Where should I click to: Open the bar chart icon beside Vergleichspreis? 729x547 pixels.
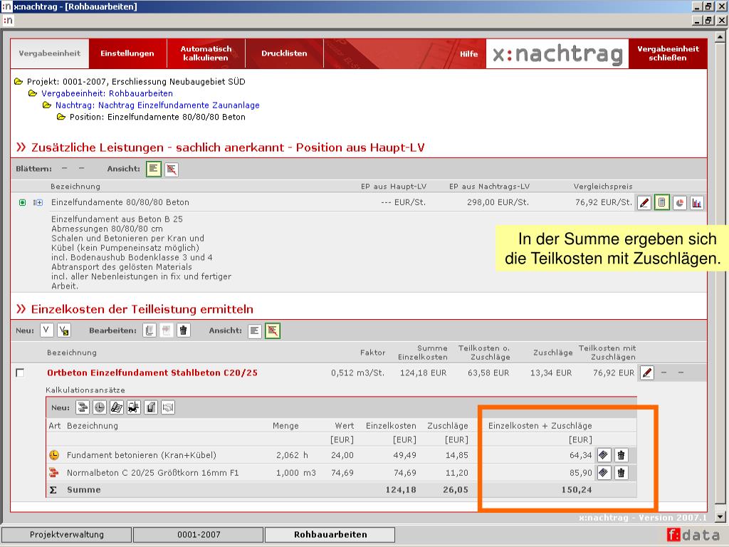tap(696, 203)
